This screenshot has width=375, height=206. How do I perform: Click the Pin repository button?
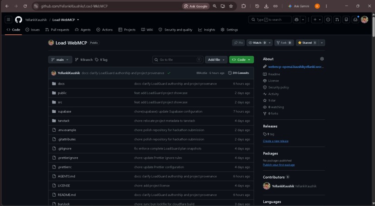238,43
